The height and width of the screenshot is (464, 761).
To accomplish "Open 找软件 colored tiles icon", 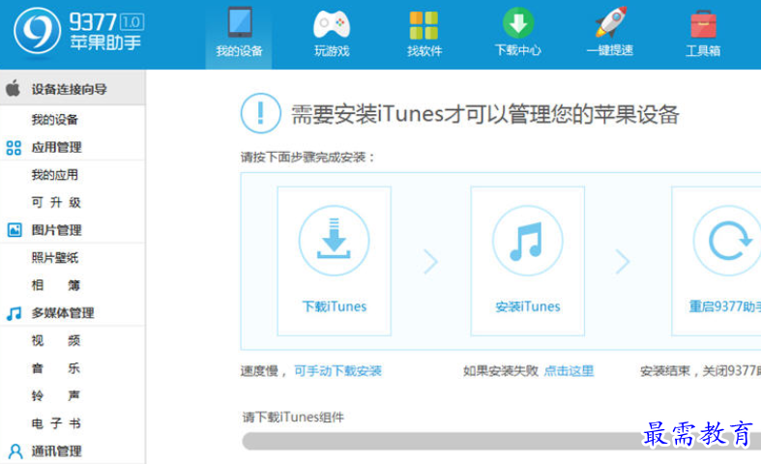I will (424, 25).
